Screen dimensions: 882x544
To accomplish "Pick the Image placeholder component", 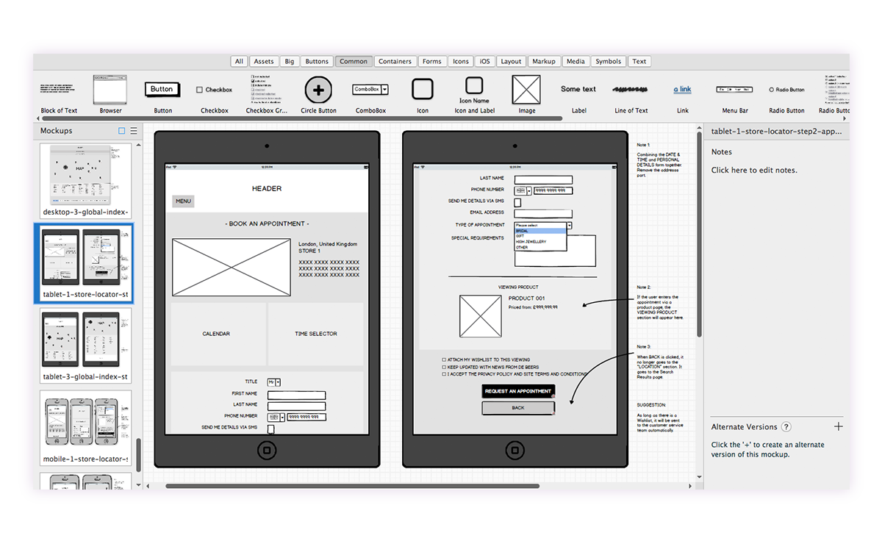I will pyautogui.click(x=526, y=90).
